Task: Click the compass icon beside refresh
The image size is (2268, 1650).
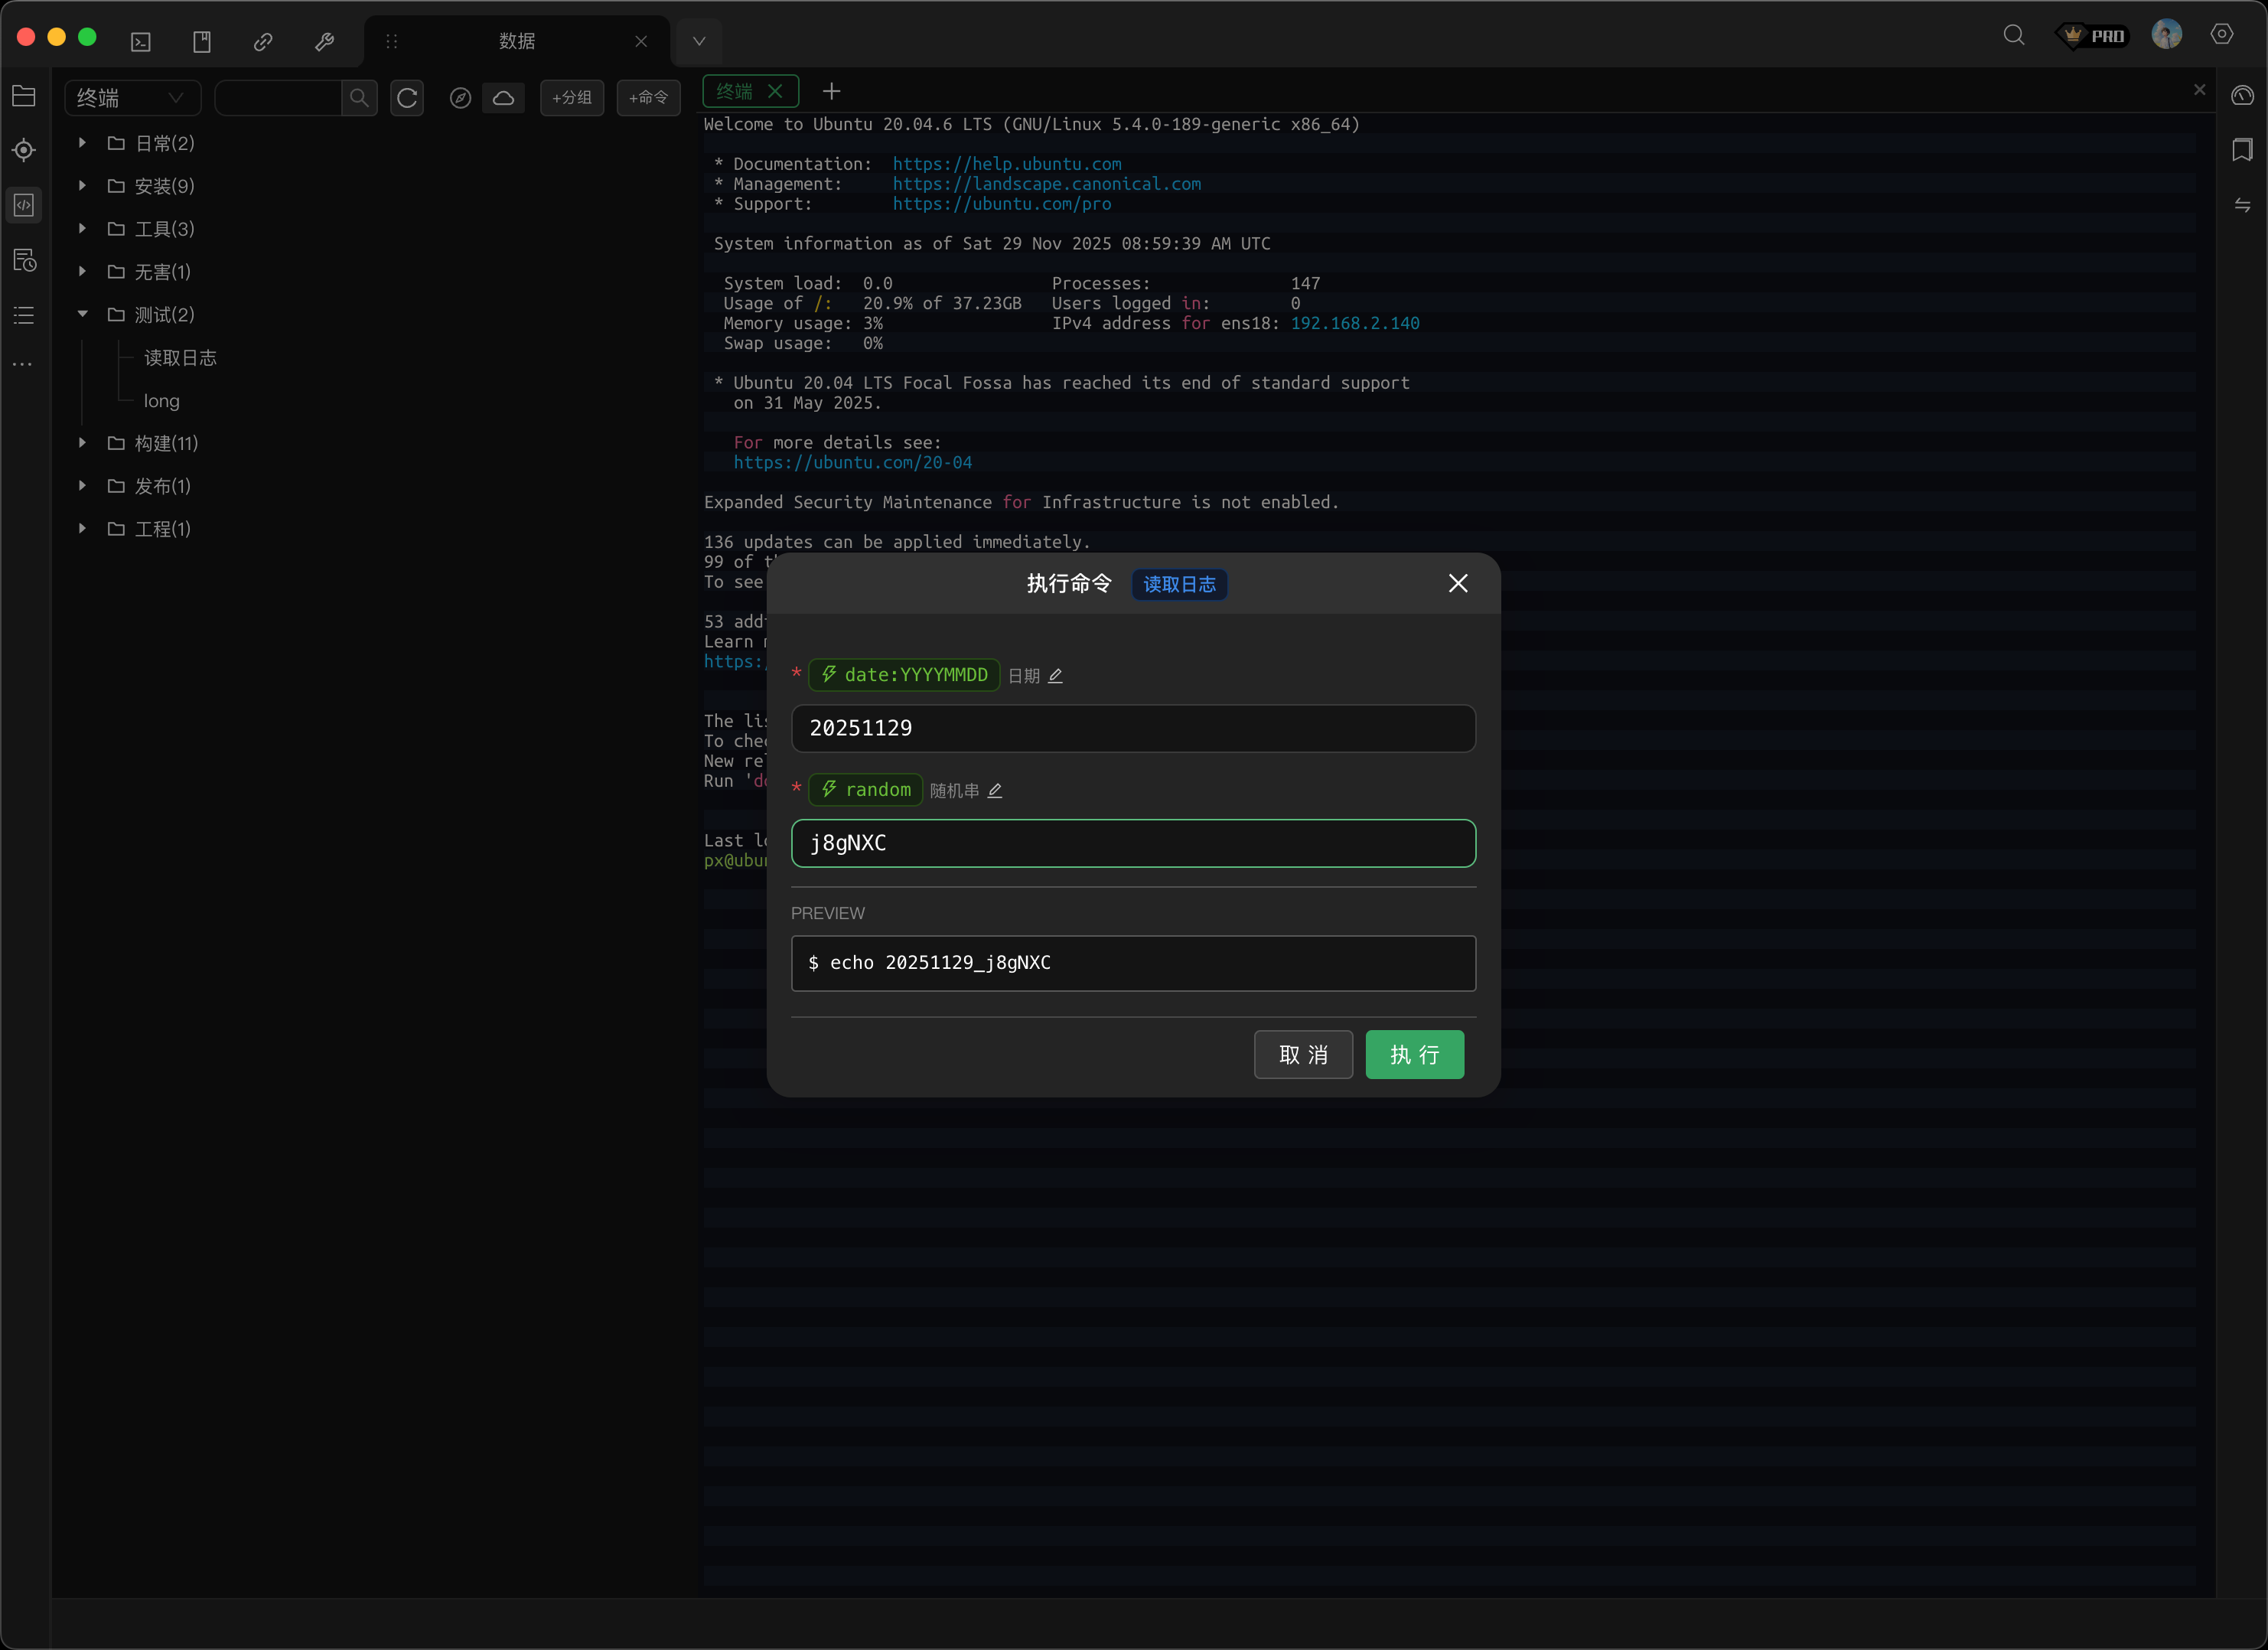Action: pyautogui.click(x=460, y=98)
